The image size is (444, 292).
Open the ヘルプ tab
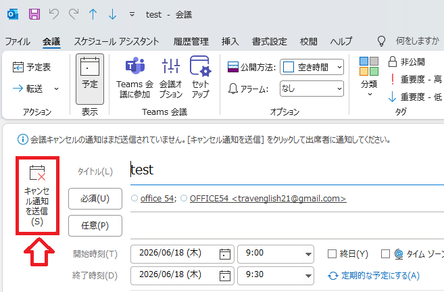pos(341,41)
